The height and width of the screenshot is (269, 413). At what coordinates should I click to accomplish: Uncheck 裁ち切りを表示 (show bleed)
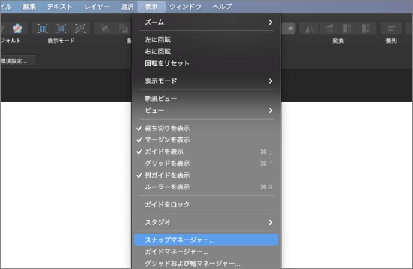tap(167, 128)
